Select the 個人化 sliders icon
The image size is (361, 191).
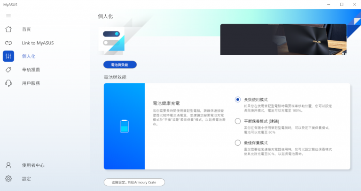8,56
